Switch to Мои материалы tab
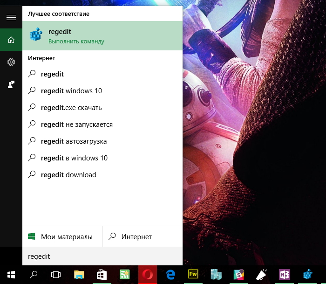Screen dimensions: 326x284 (62, 236)
